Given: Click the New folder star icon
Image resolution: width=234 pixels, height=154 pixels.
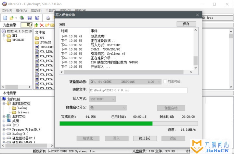Looking at the screenshot, I should 47,25.
